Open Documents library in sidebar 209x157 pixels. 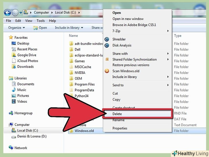(26, 84)
